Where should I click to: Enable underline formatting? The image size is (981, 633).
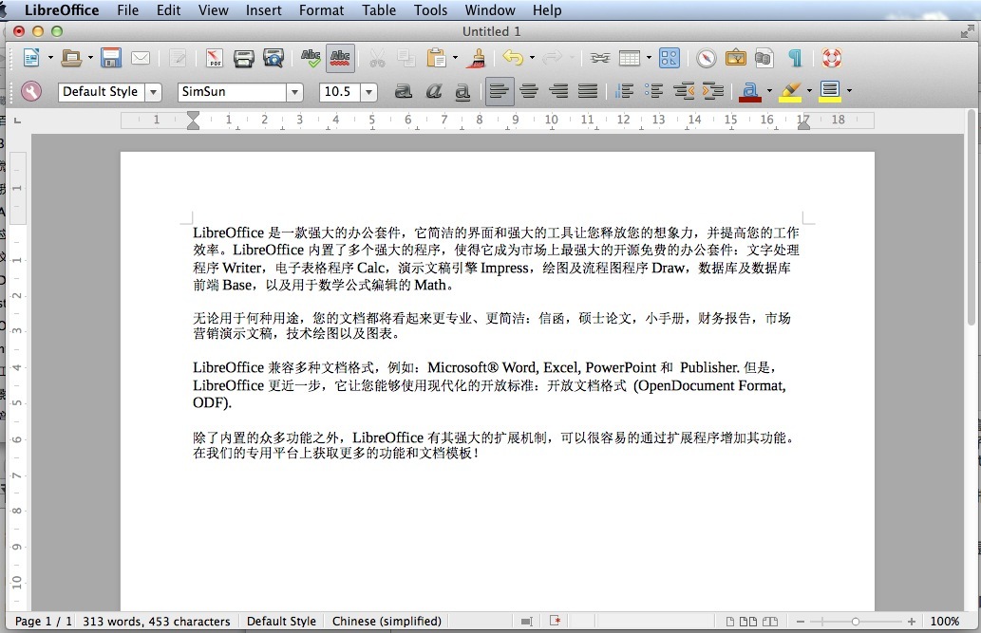pyautogui.click(x=463, y=91)
